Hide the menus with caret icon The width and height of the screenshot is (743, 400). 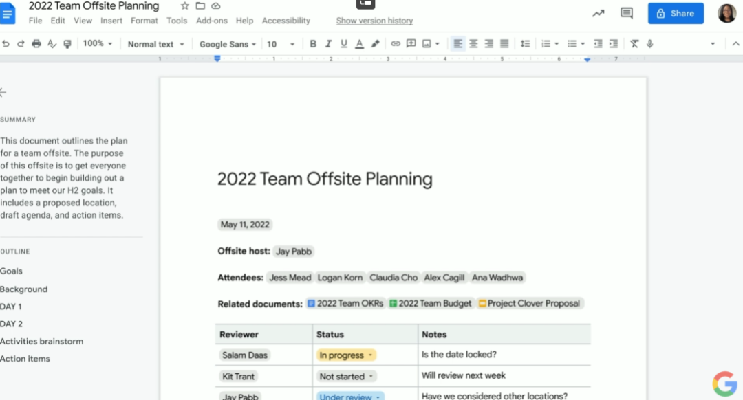click(x=735, y=44)
